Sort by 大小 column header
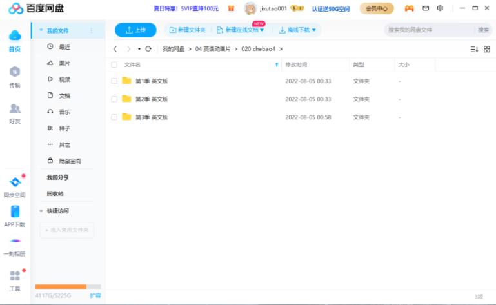This screenshot has width=496, height=305. click(404, 64)
